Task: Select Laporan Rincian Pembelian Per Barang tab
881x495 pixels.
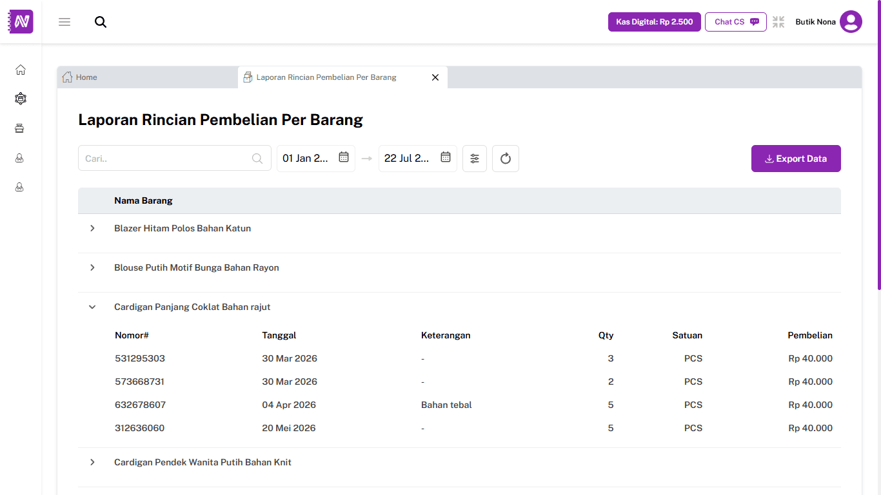Action: [x=326, y=77]
